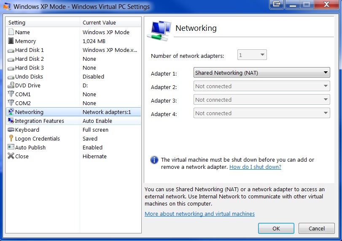Viewport: 342px width, 241px height.
Task: Click the Cancel button
Action: coord(316,228)
